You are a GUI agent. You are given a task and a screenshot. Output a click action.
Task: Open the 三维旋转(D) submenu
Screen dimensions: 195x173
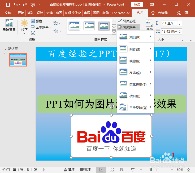136,107
